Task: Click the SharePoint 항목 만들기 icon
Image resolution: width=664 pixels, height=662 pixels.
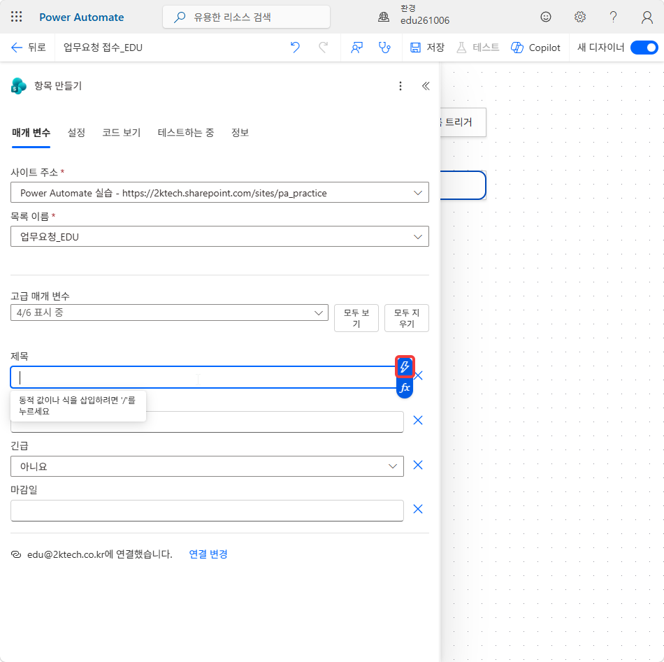Action: pyautogui.click(x=19, y=86)
